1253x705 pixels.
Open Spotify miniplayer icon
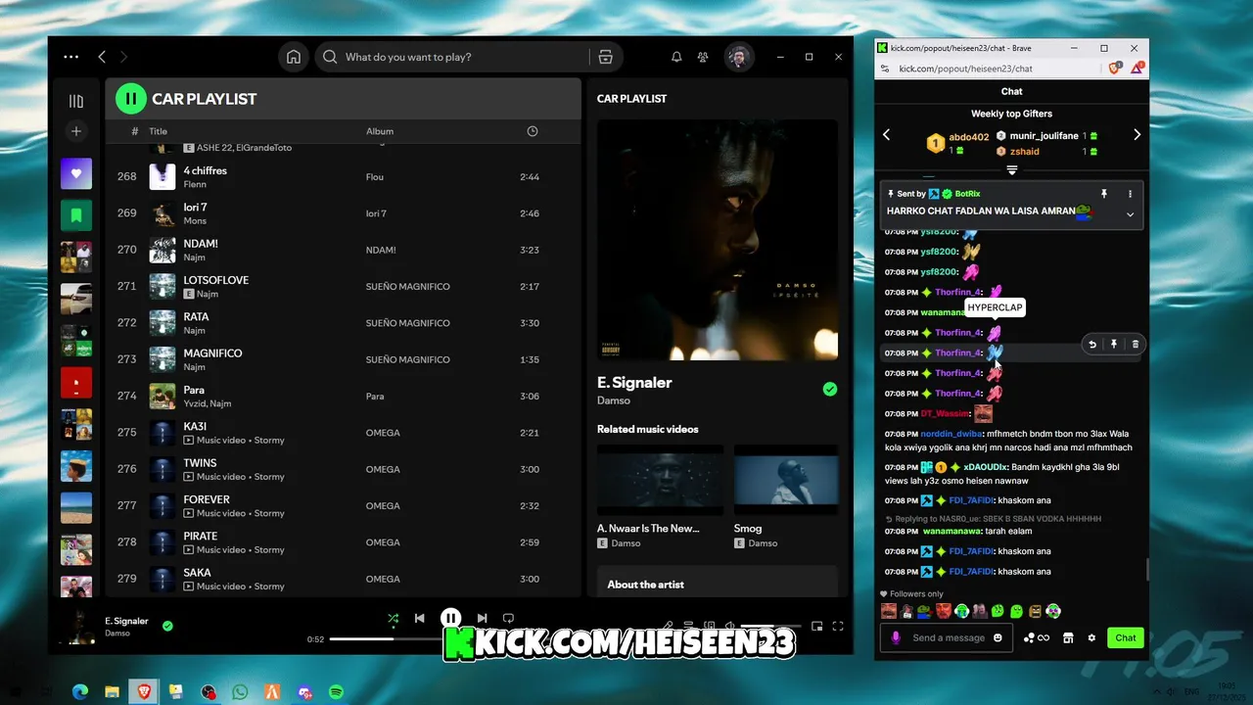click(816, 626)
